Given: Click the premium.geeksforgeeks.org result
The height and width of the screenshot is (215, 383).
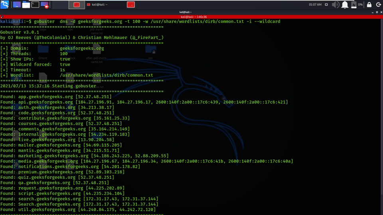Looking at the screenshot, I should click(62, 172).
